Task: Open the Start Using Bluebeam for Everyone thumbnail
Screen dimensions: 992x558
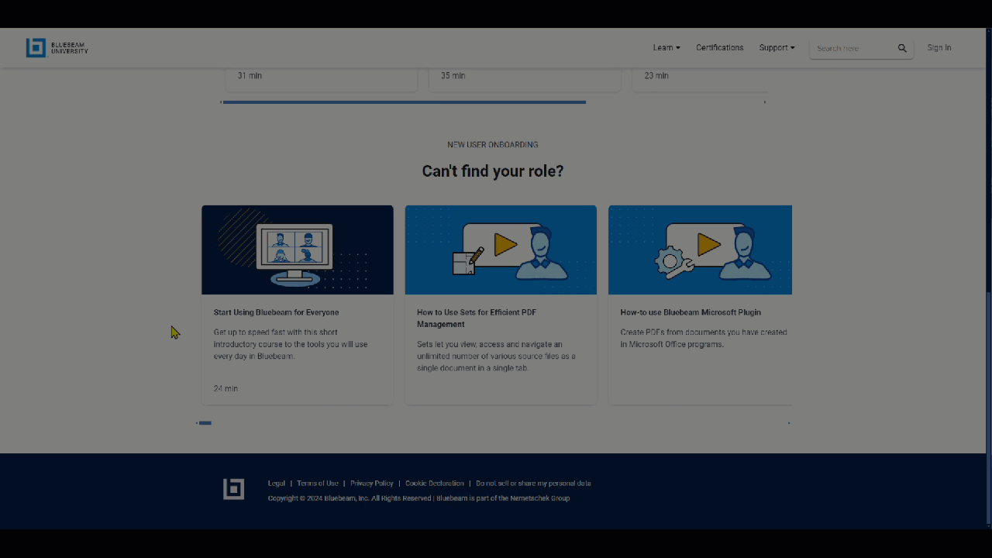Action: tap(298, 250)
